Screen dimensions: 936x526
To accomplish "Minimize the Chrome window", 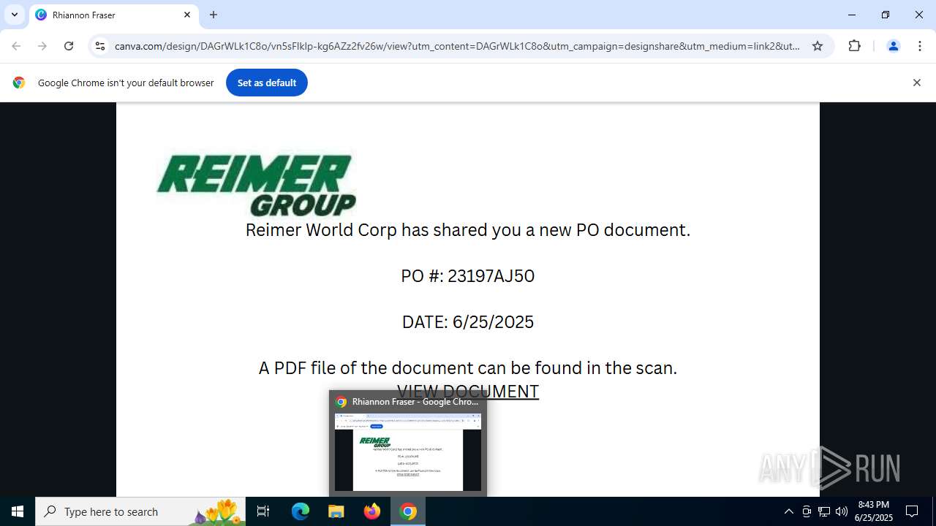I will point(852,15).
